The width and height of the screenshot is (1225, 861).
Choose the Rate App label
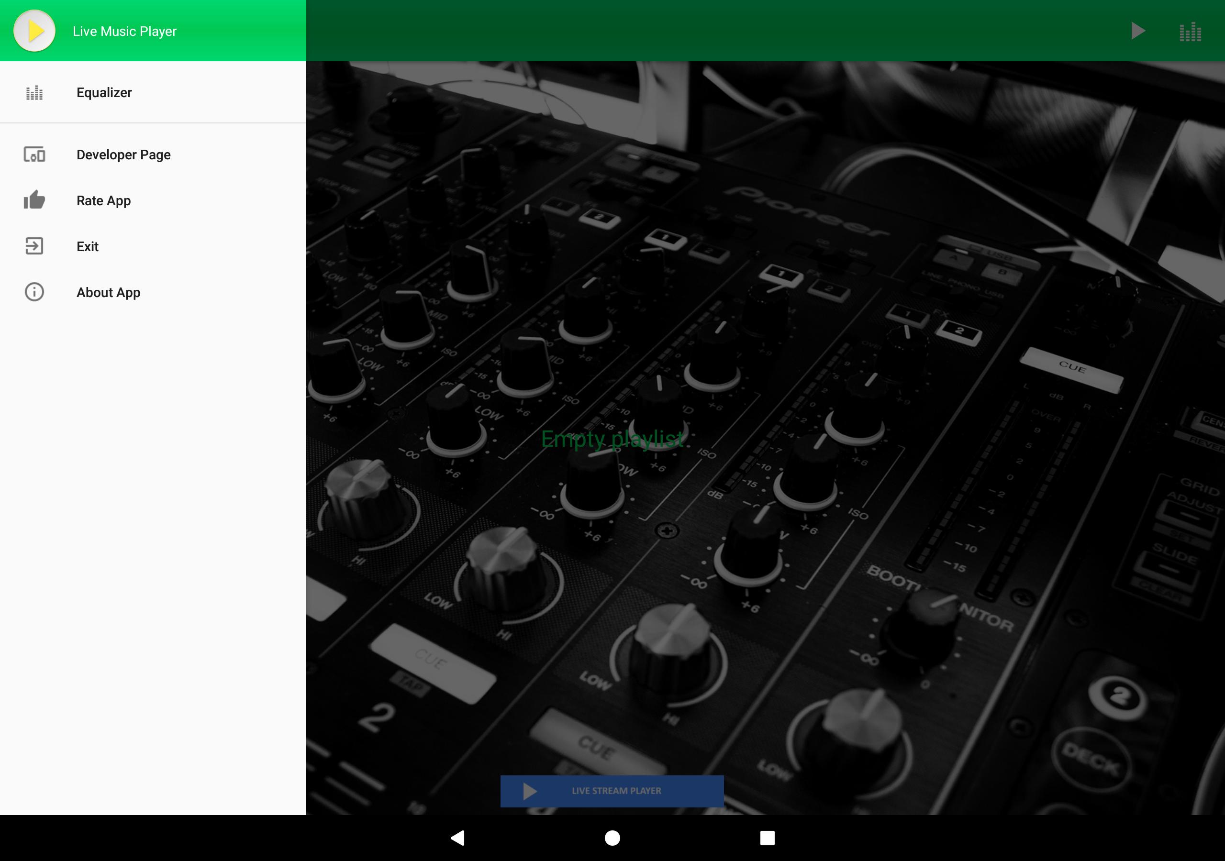pos(103,200)
